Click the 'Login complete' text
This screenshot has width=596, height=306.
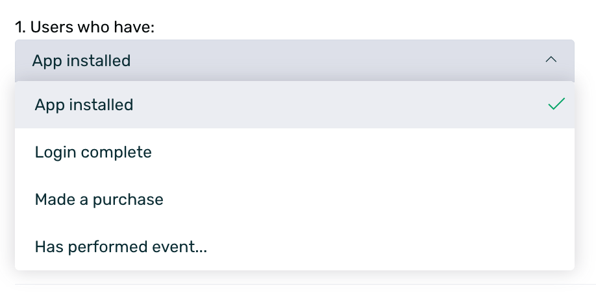[x=93, y=152]
